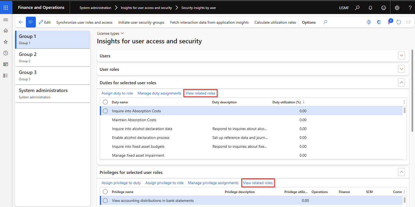
Task: Open the Options menu tab
Action: click(x=309, y=22)
